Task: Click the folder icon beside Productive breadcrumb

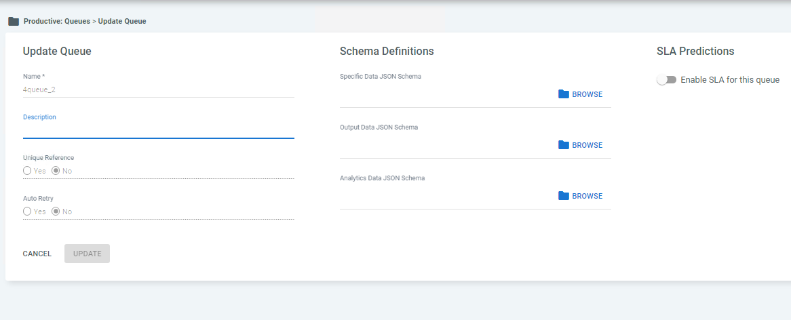Action: coord(14,22)
